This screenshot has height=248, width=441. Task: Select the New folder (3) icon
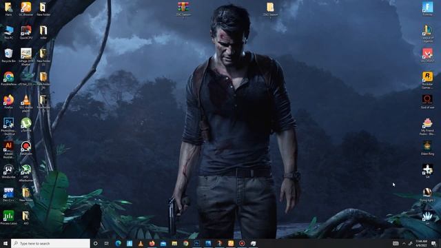[x=43, y=56]
